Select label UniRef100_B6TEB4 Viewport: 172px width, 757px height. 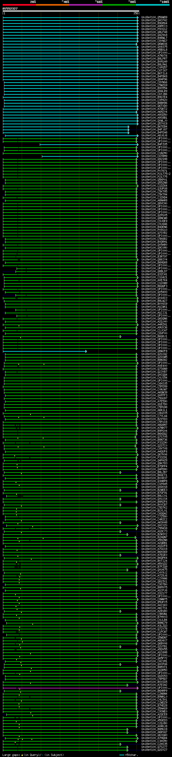coord(154,127)
